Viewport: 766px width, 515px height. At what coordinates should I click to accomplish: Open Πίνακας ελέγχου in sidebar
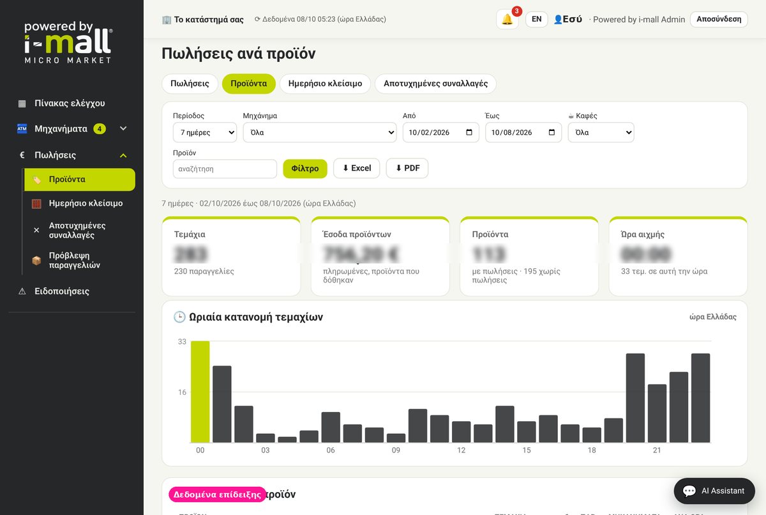tap(71, 104)
